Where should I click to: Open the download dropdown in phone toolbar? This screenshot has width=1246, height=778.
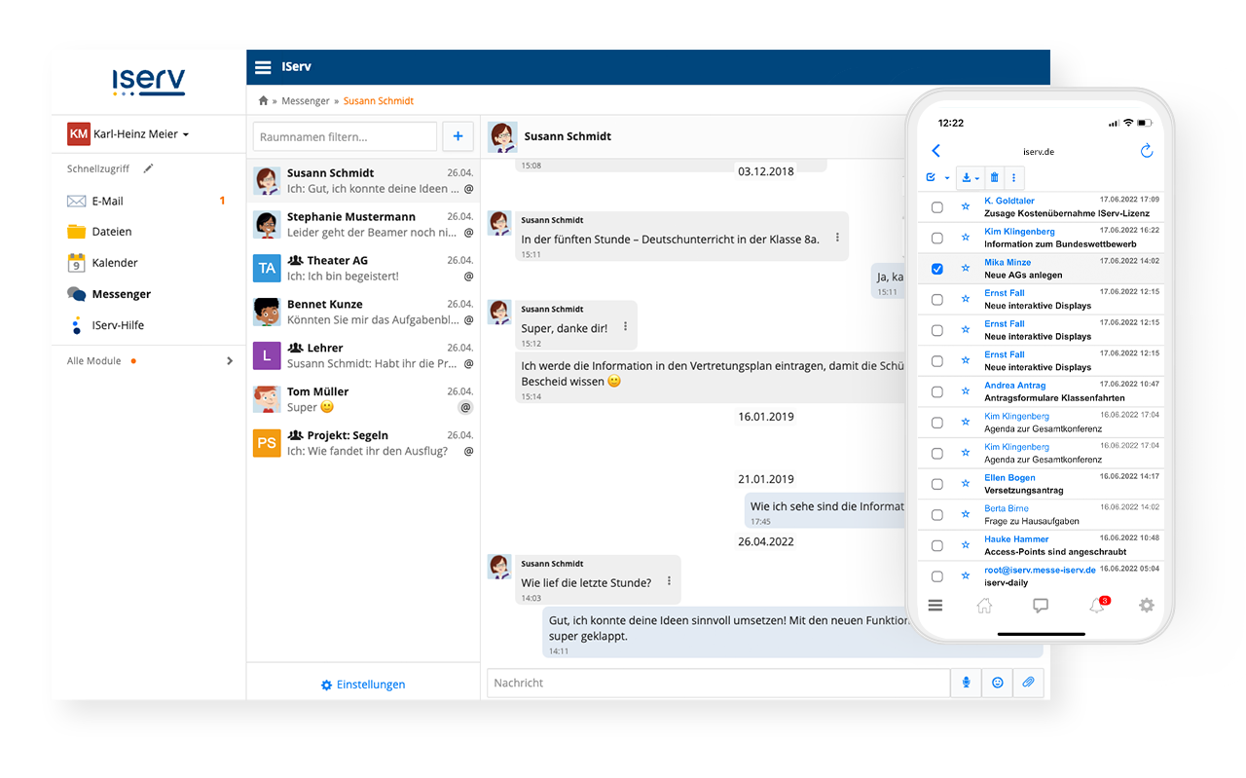[971, 177]
